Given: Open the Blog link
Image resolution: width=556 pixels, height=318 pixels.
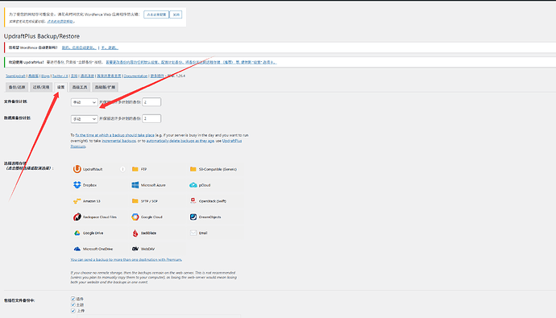Looking at the screenshot, I should (45, 76).
